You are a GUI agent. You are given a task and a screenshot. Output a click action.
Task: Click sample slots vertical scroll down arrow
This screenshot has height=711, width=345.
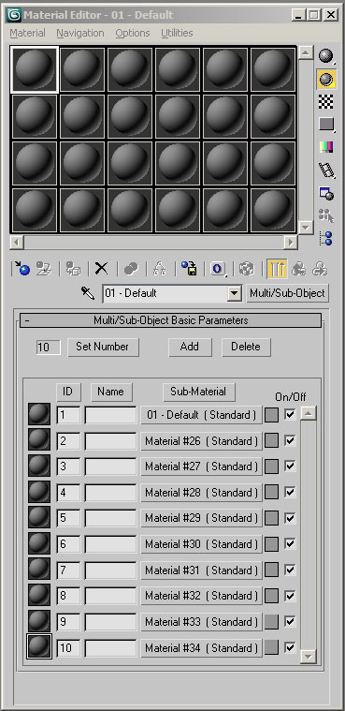point(306,227)
